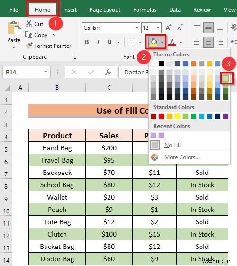Toggle Underline formatting
Screen dimensions: 237x266
coord(109,42)
